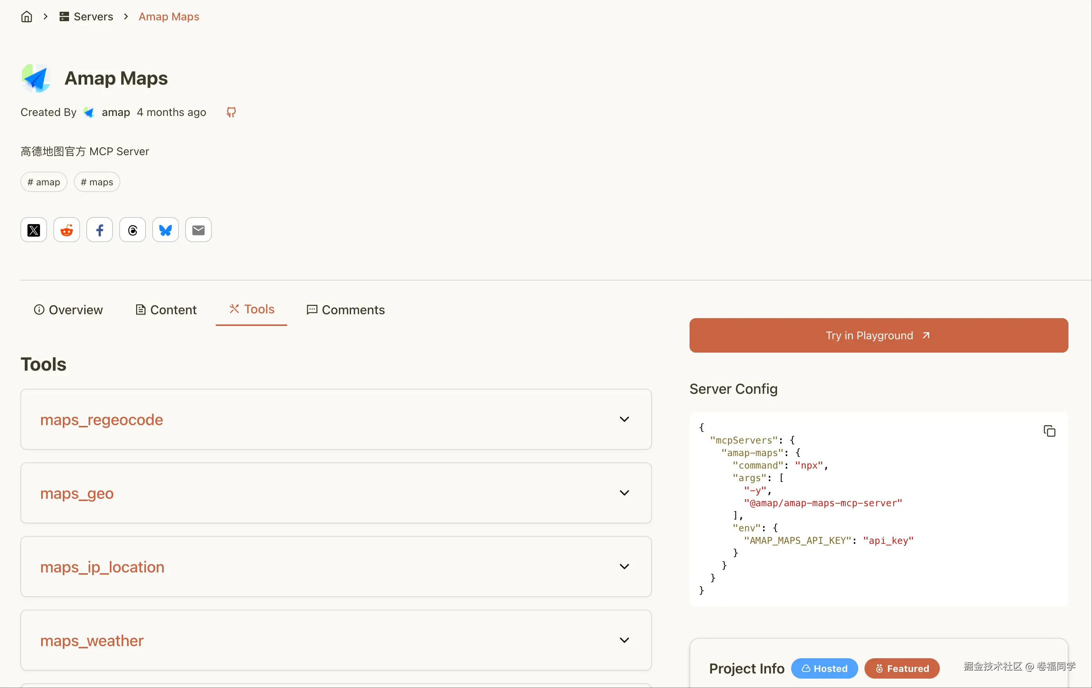Open the amap creator profile link
1092x688 pixels.
click(x=115, y=112)
